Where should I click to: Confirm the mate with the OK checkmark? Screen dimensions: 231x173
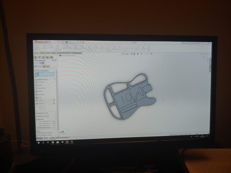point(35,63)
